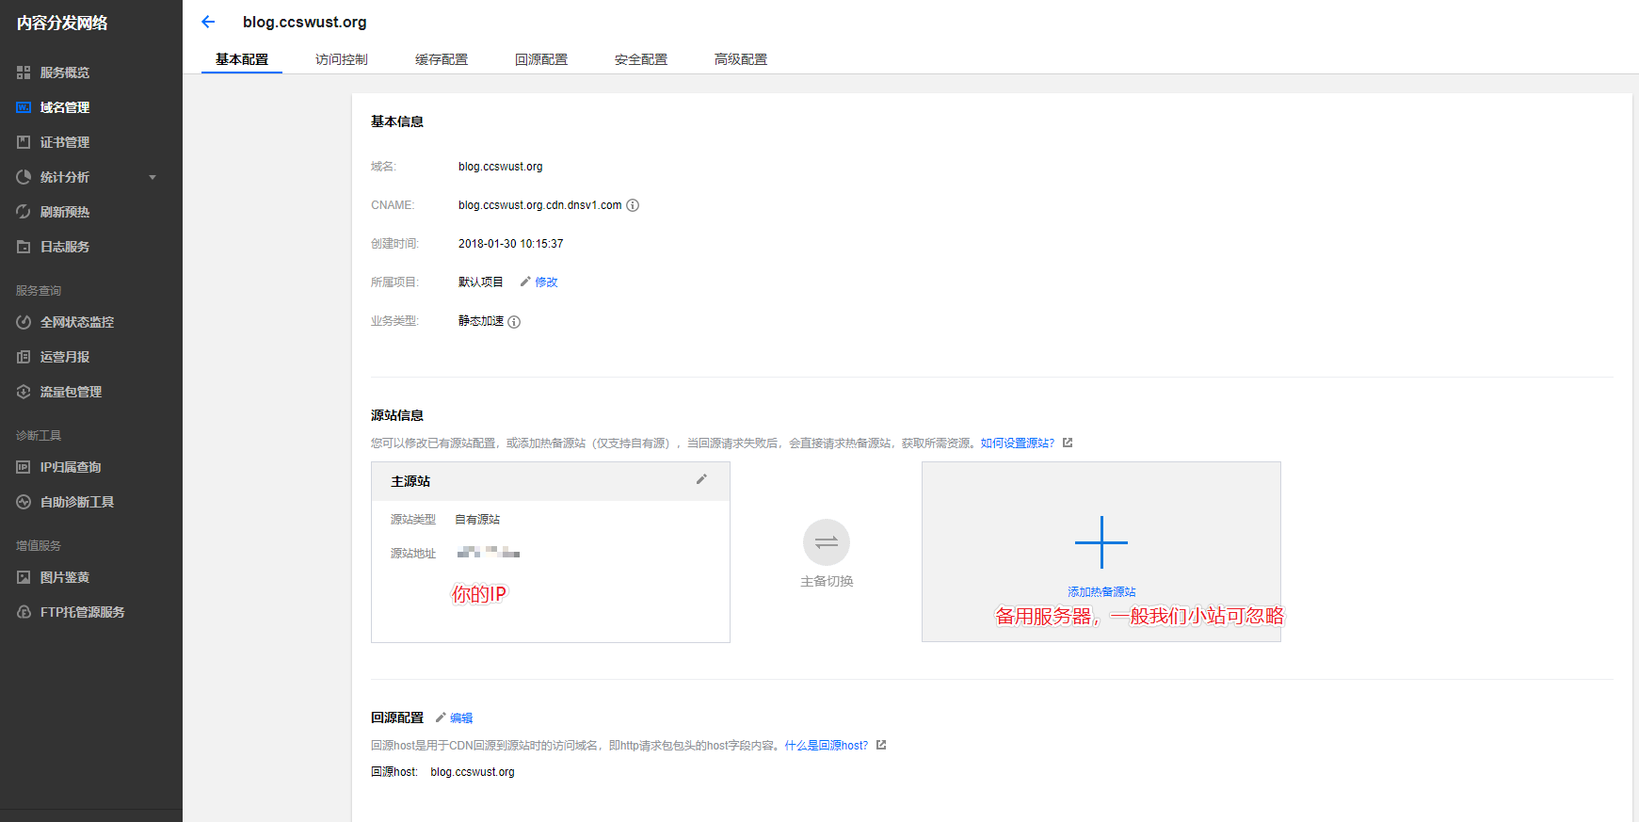1639x822 pixels.
Task: Click the 自助诊断工具 icon
Action: 24,502
